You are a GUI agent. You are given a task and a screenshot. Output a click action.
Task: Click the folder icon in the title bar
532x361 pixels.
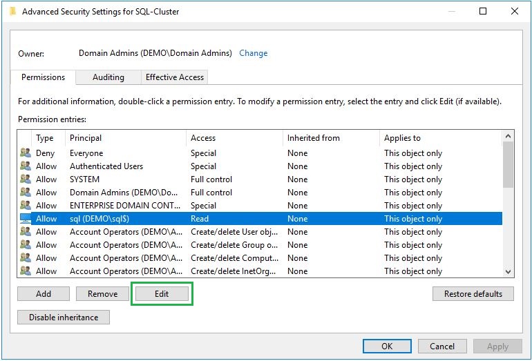click(12, 11)
